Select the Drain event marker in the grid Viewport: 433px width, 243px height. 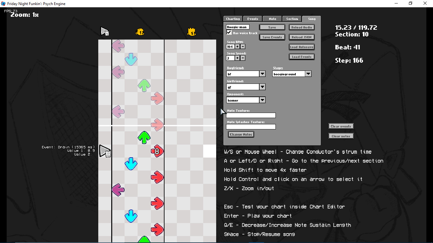(105, 151)
